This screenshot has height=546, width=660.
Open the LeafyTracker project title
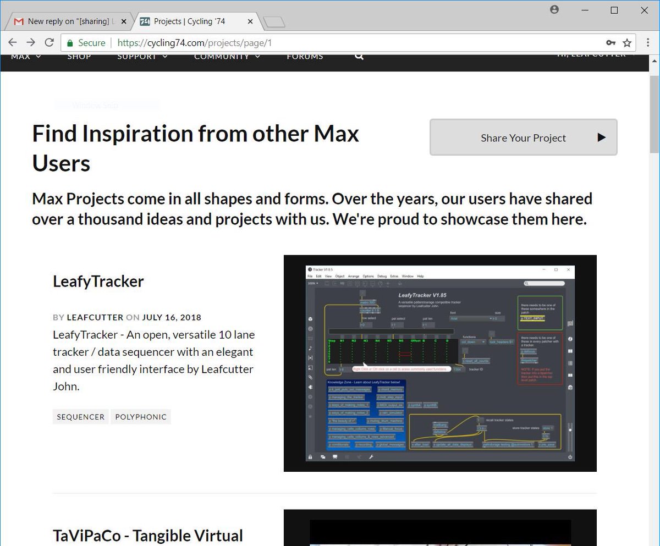coord(98,281)
